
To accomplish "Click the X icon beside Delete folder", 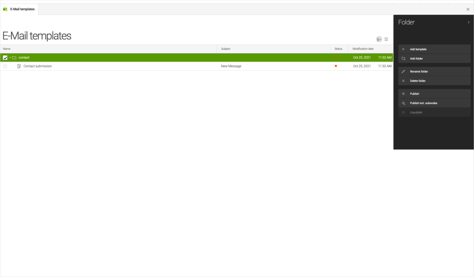I will pos(403,81).
